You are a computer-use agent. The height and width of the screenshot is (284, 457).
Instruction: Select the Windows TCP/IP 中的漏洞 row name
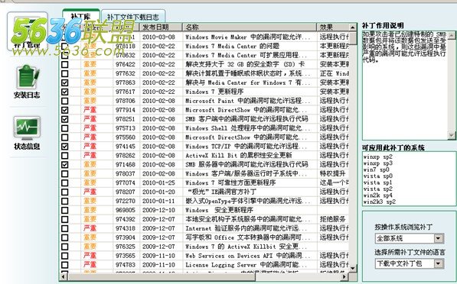click(246, 147)
